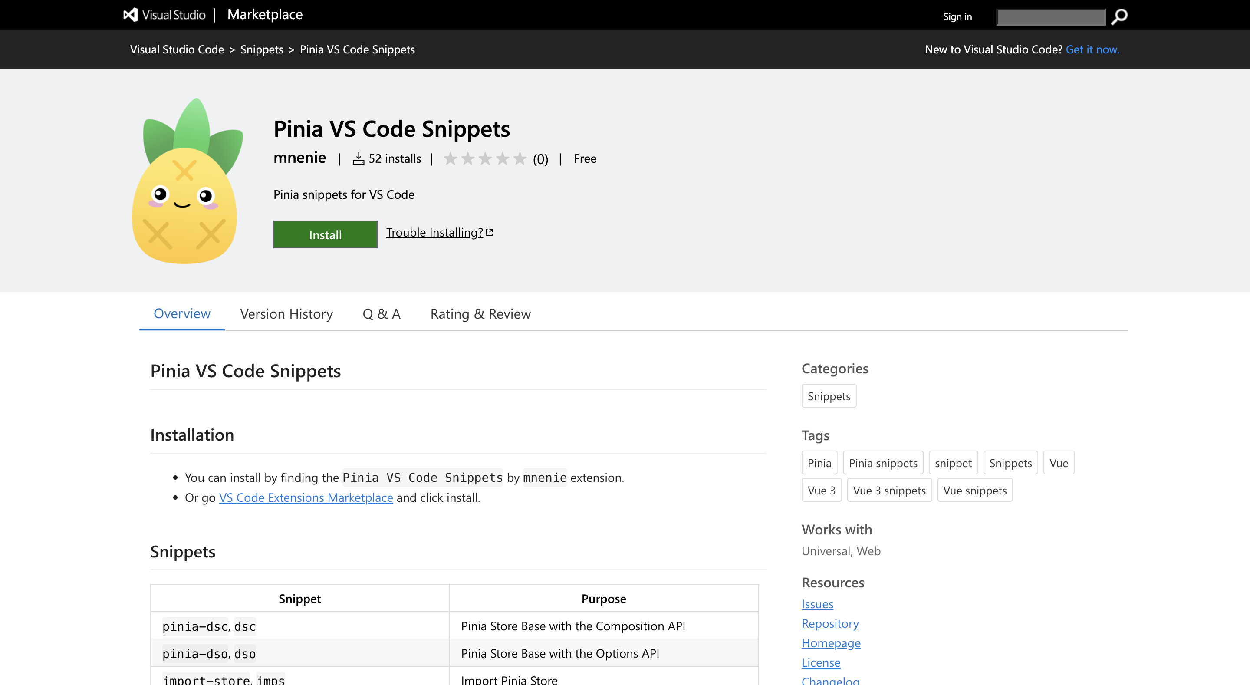Image resolution: width=1250 pixels, height=685 pixels.
Task: Click the Visual Studio logo icon
Action: pos(130,15)
